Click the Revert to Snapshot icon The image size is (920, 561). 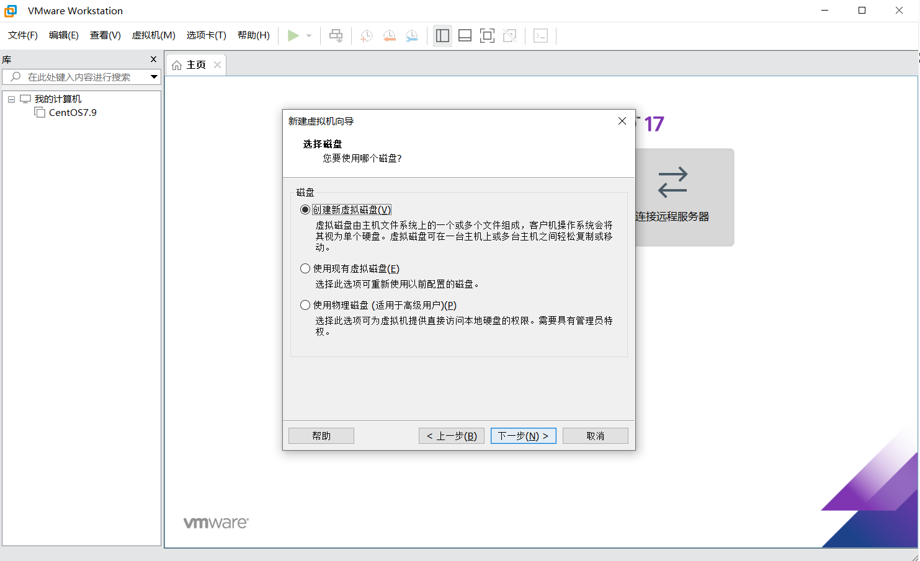point(390,36)
